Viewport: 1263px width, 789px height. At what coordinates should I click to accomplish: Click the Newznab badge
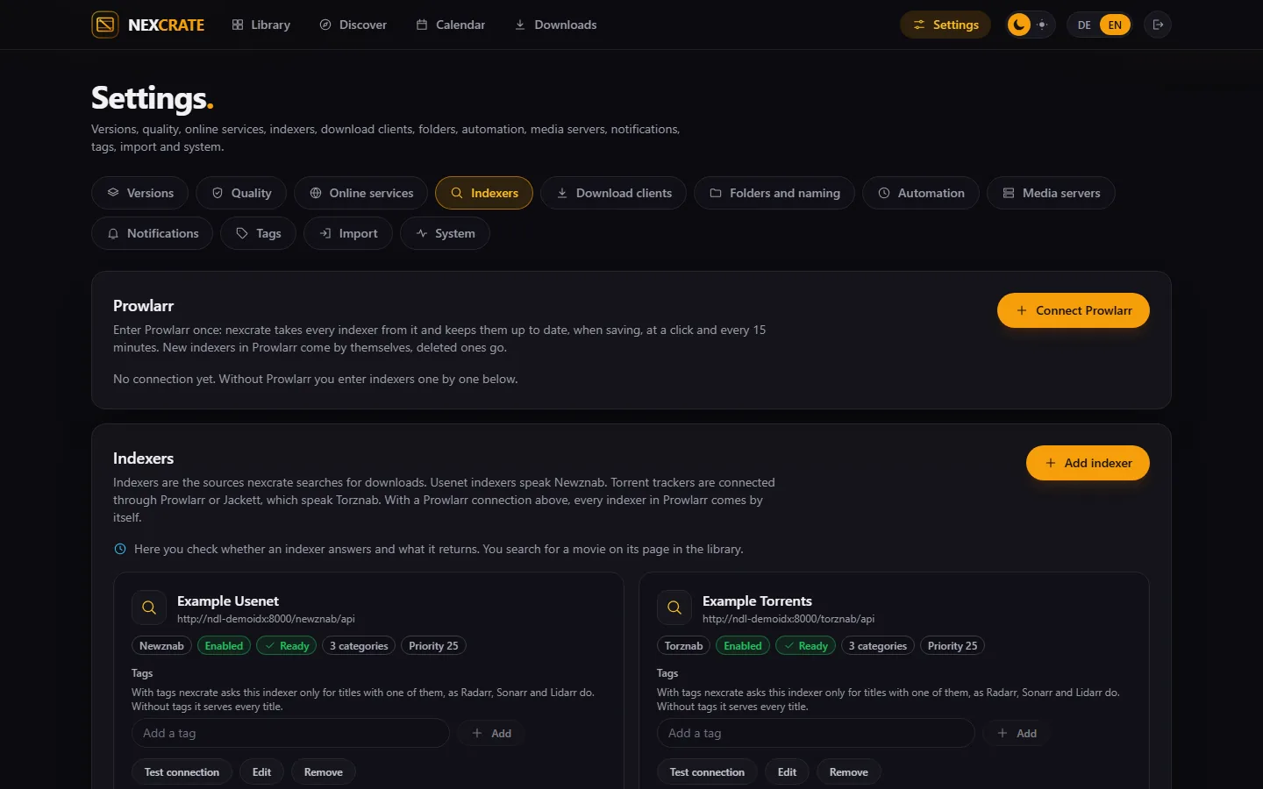coord(161,646)
